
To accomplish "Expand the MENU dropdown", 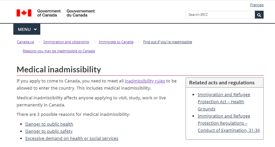I will 27,29.
